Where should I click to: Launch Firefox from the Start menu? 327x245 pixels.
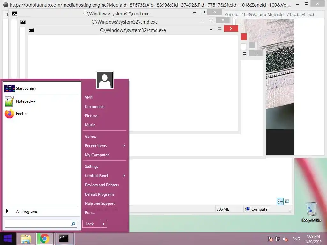(x=41, y=114)
